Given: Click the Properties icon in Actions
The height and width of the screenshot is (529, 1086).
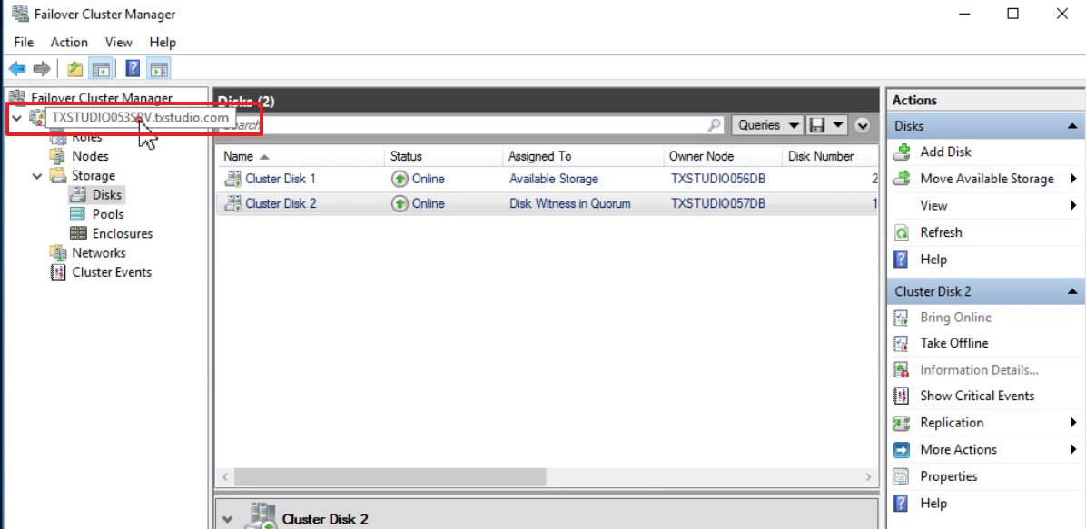Looking at the screenshot, I should tap(901, 476).
